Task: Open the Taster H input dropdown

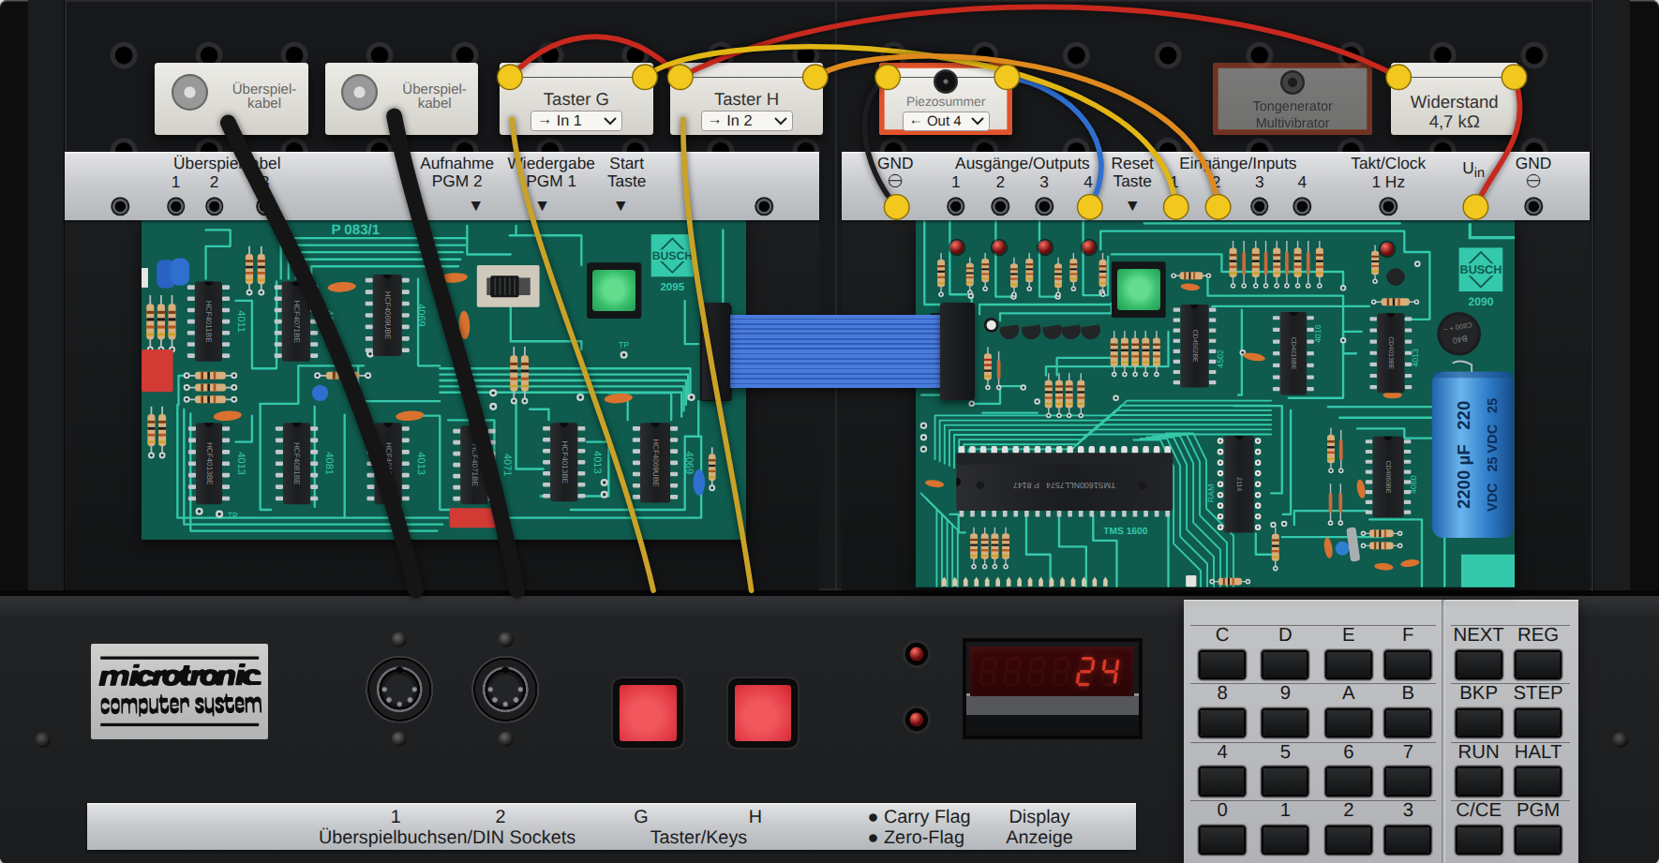Action: 747,121
